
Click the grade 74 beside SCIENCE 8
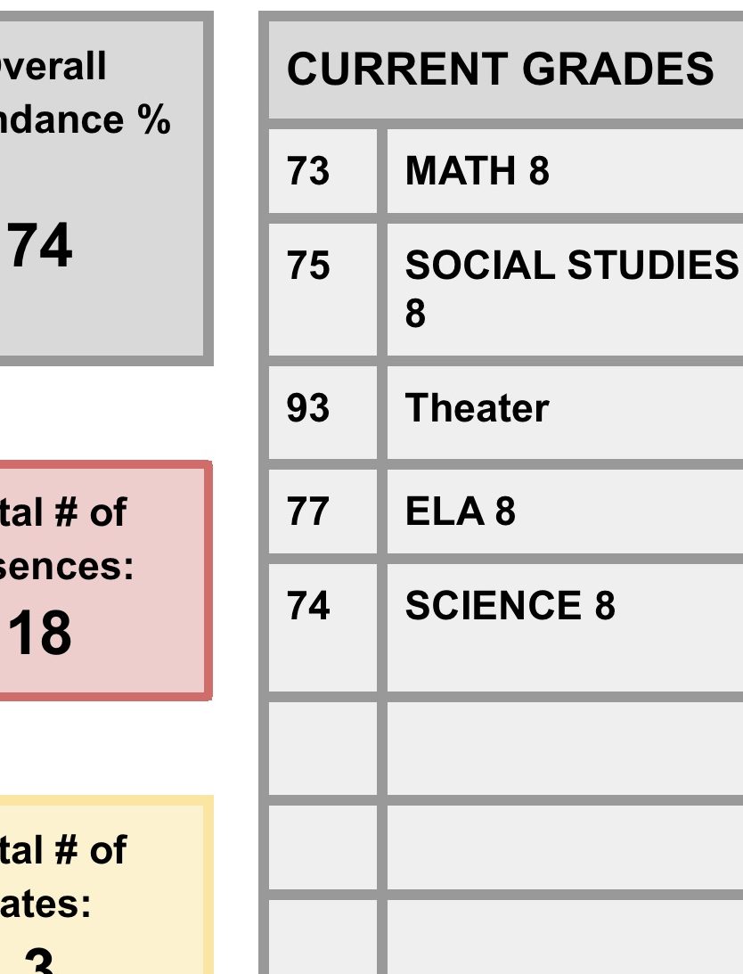point(308,606)
